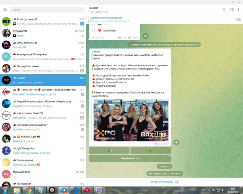Open the hamburger main menu
243x194 pixels.
pyautogui.click(x=5, y=10)
